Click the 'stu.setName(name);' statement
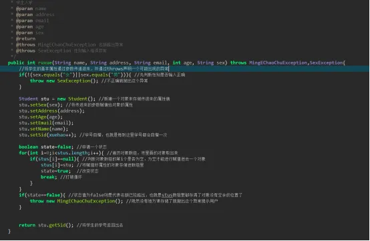The width and height of the screenshot is (370, 241). pos(43,129)
